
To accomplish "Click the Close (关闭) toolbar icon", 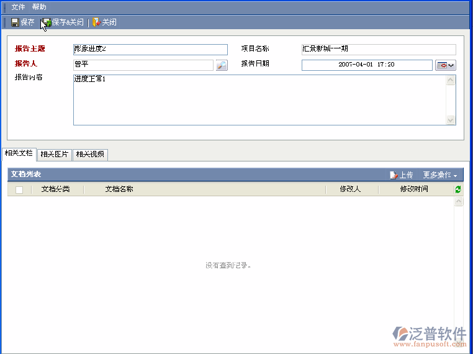I will pos(97,22).
